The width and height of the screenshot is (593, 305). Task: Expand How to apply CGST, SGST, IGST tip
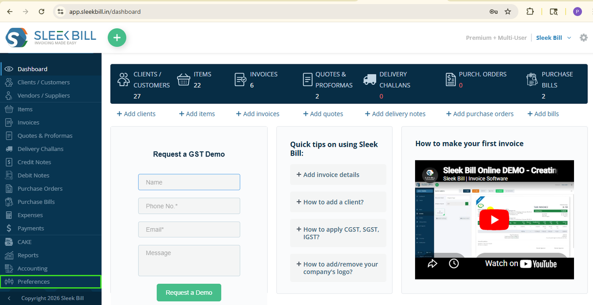point(338,233)
